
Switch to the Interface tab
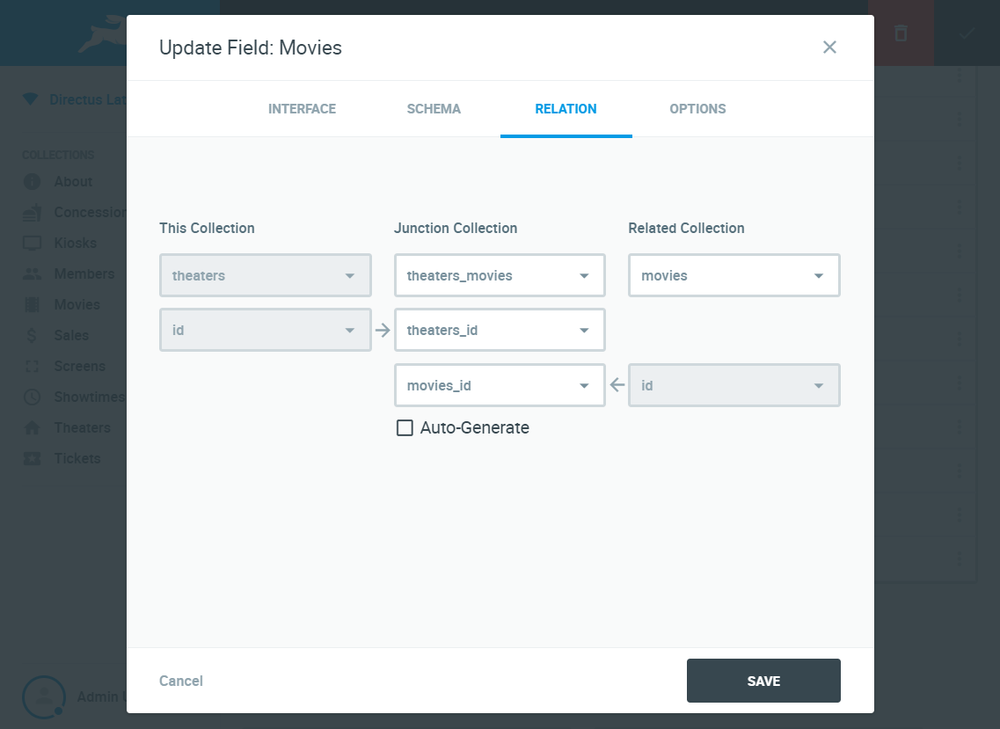pos(302,109)
